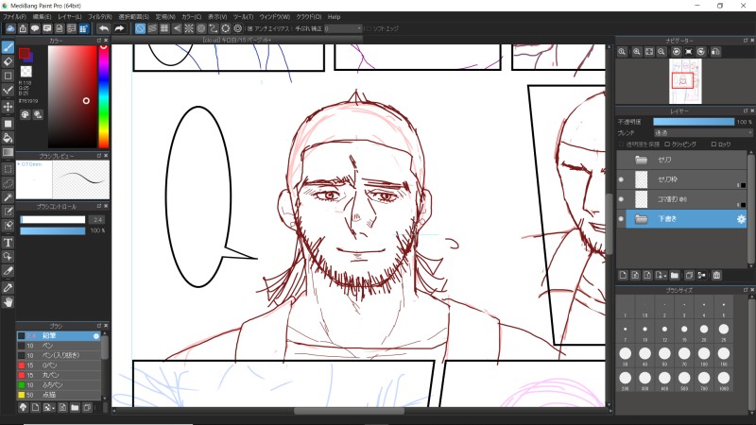
Task: Toggle antialiasing checkbox
Action: (250, 29)
